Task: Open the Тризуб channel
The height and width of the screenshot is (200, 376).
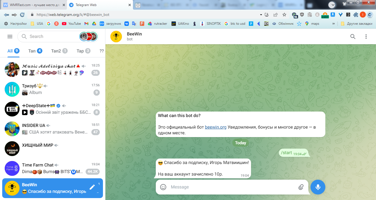Action: pyautogui.click(x=53, y=89)
